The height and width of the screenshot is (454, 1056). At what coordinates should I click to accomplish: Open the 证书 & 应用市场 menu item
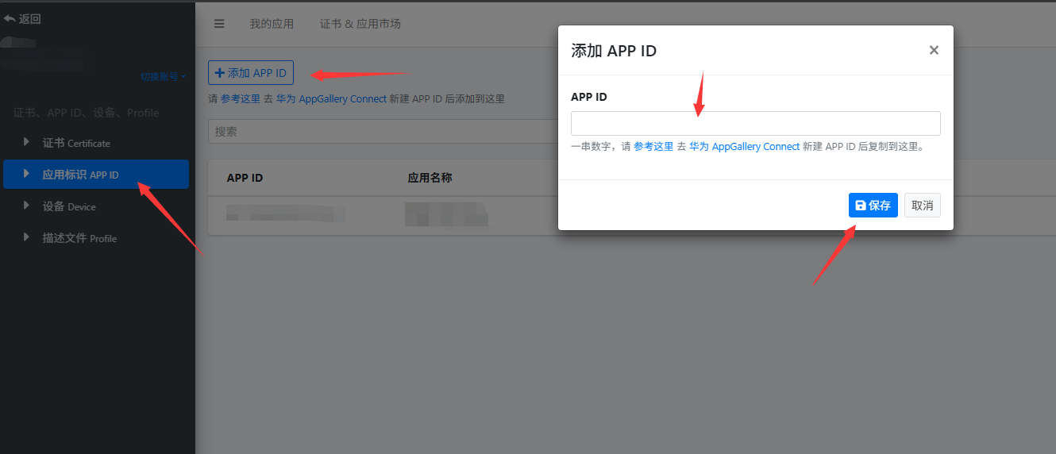(x=360, y=24)
